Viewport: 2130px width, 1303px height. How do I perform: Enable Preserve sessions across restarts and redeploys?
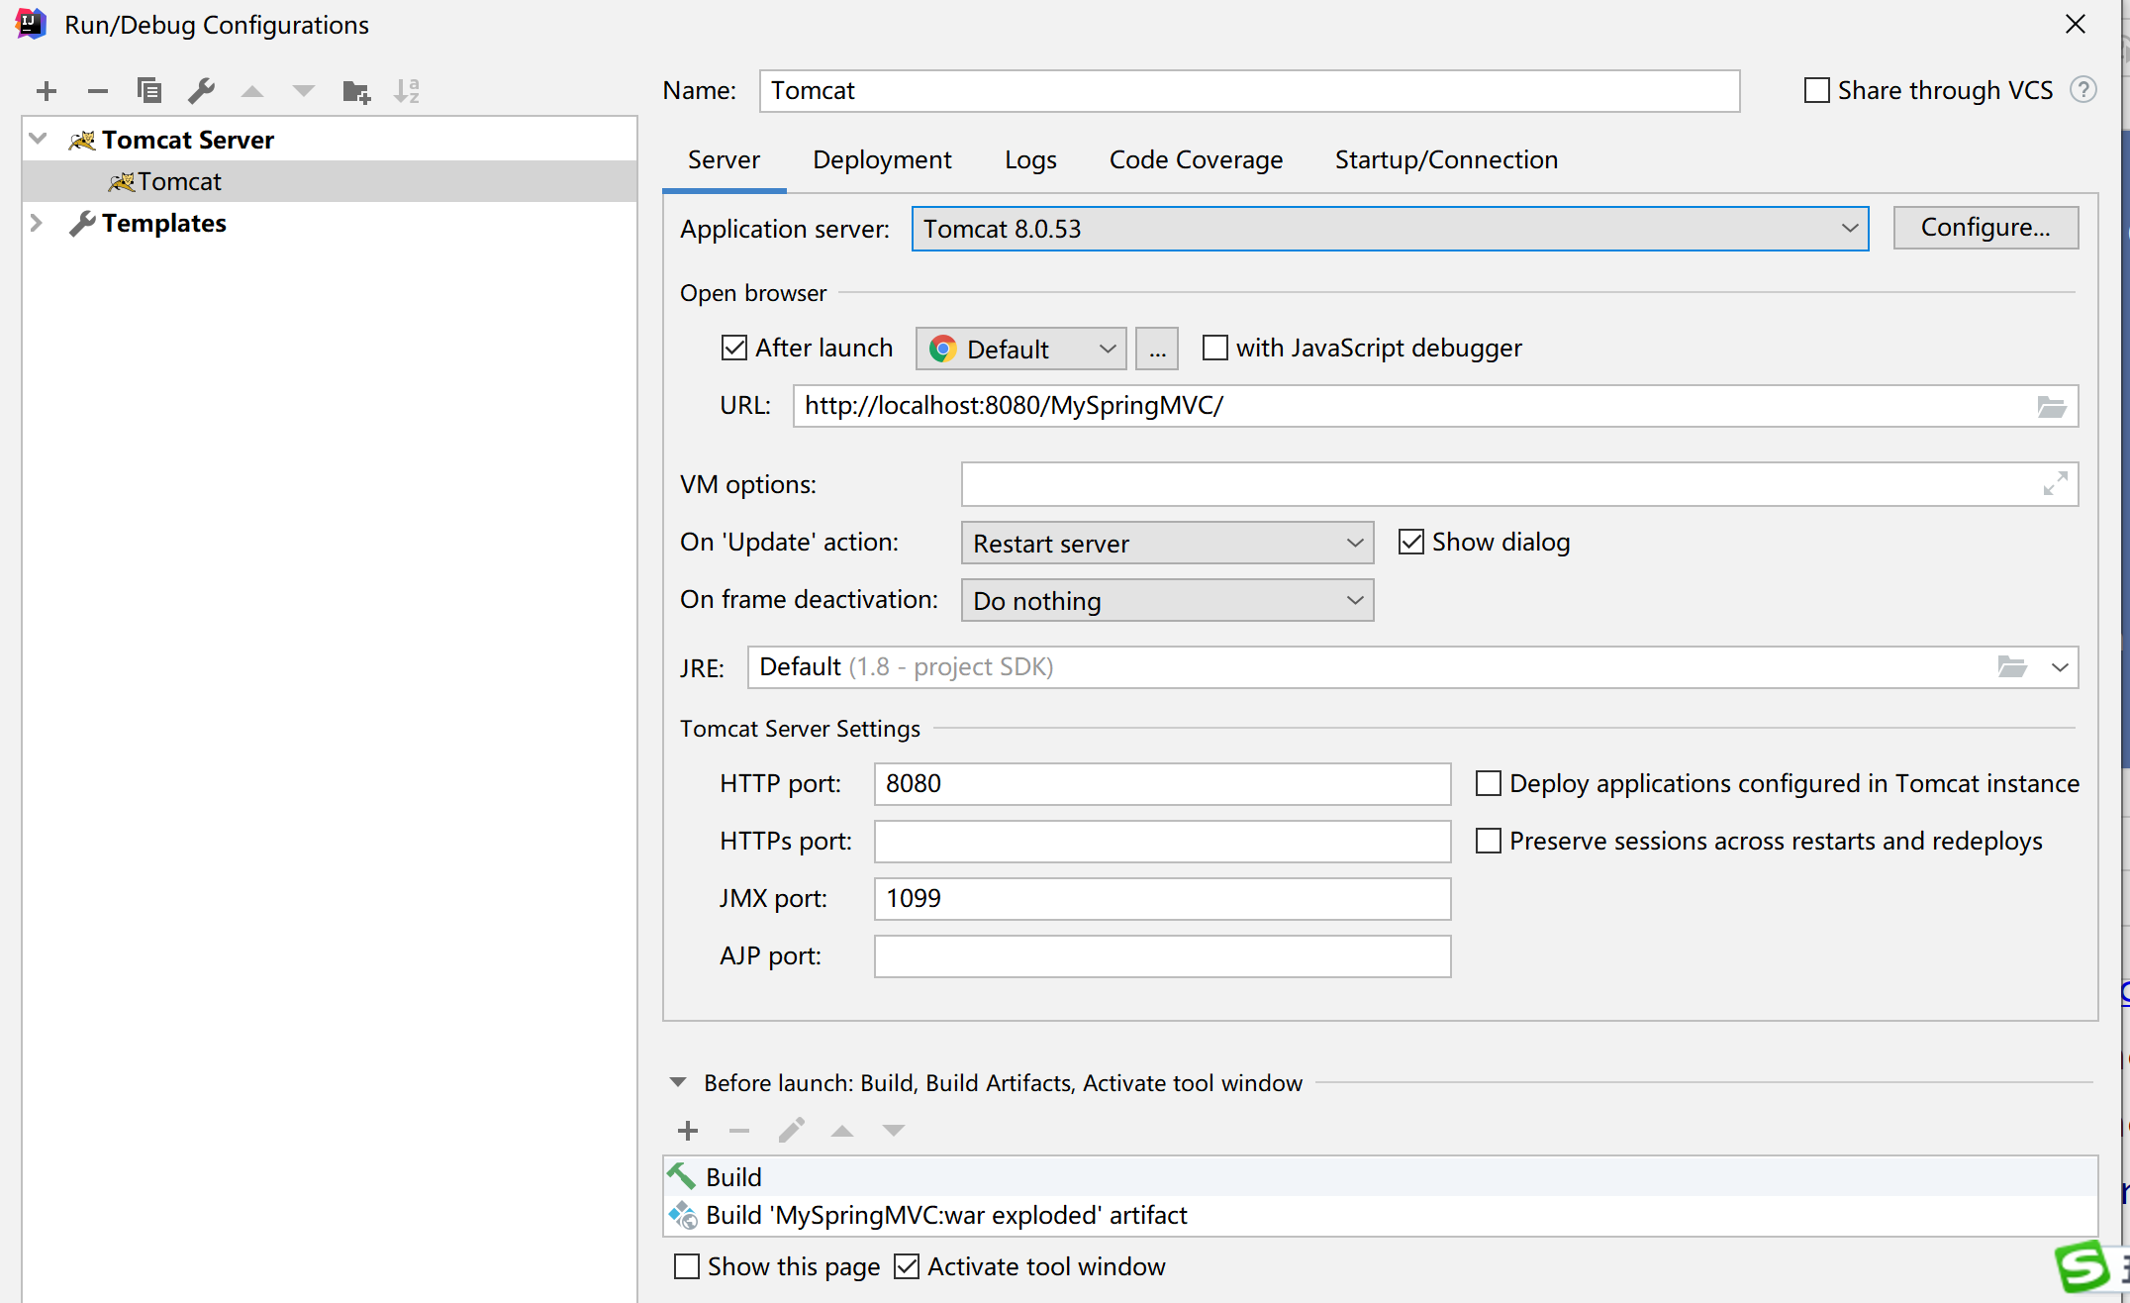coord(1489,841)
